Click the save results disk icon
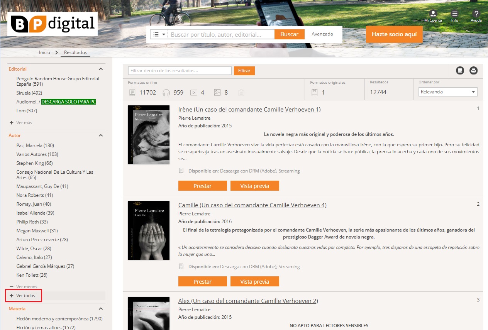This screenshot has height=330, width=488. tap(460, 71)
